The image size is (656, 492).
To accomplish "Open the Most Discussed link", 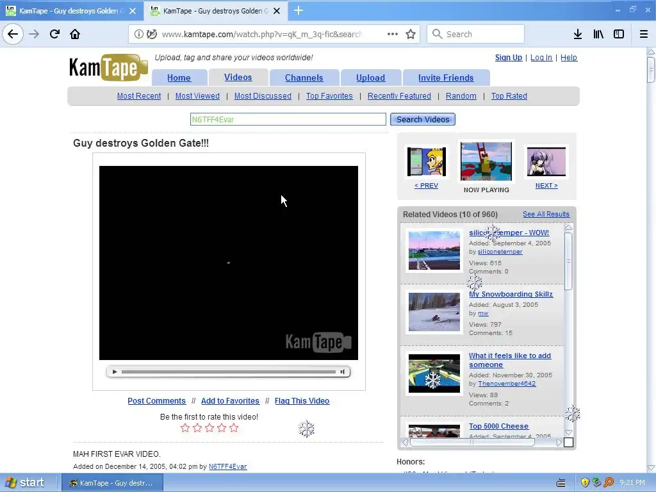I will coord(263,96).
